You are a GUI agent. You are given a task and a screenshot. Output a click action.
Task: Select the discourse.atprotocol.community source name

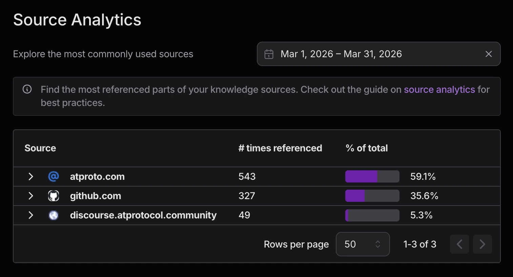point(143,215)
